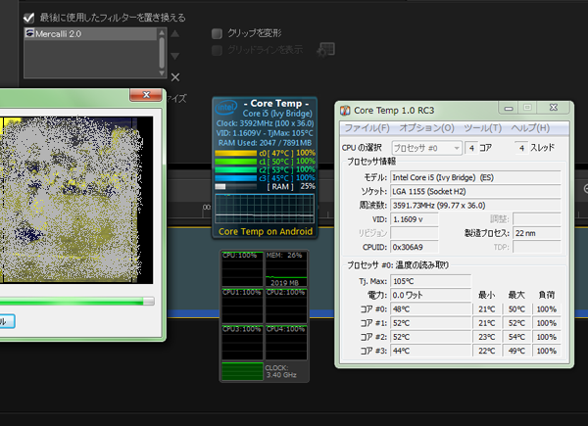Viewport: 588px width, 426px height.
Task: Move filter down with the down arrow
Action: (175, 57)
